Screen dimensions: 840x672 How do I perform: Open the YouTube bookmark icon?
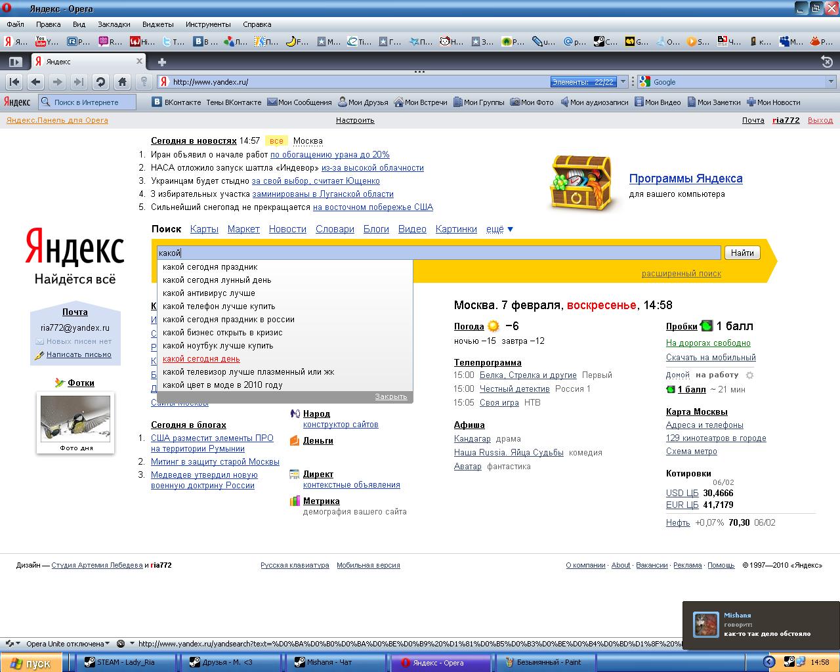pos(41,41)
